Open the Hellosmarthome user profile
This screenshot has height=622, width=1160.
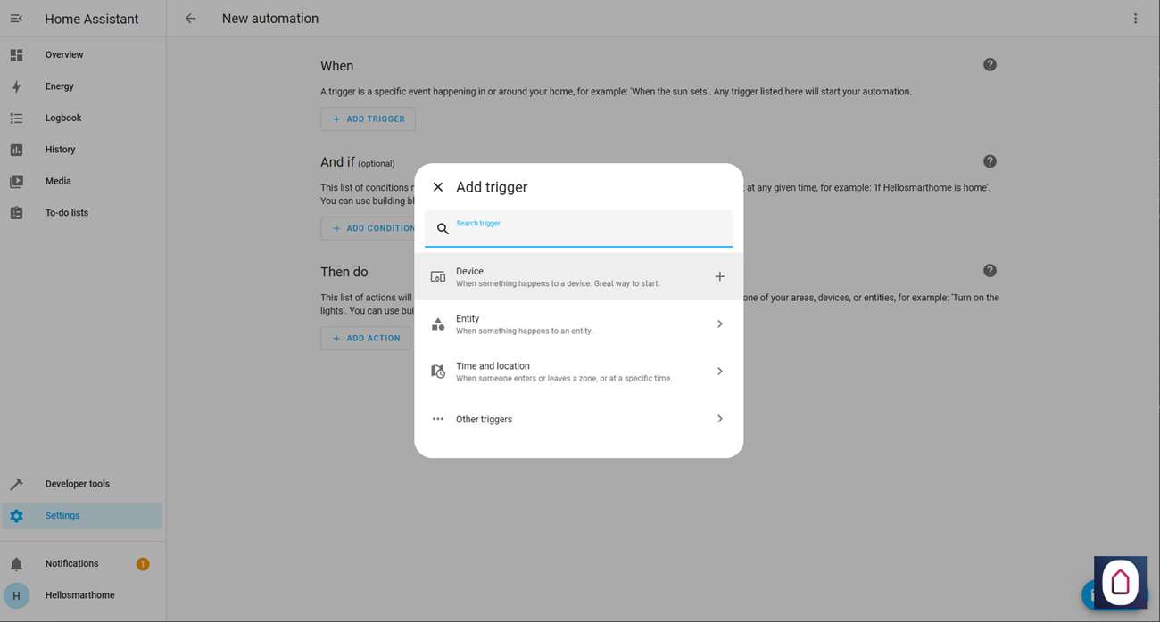[x=79, y=595]
